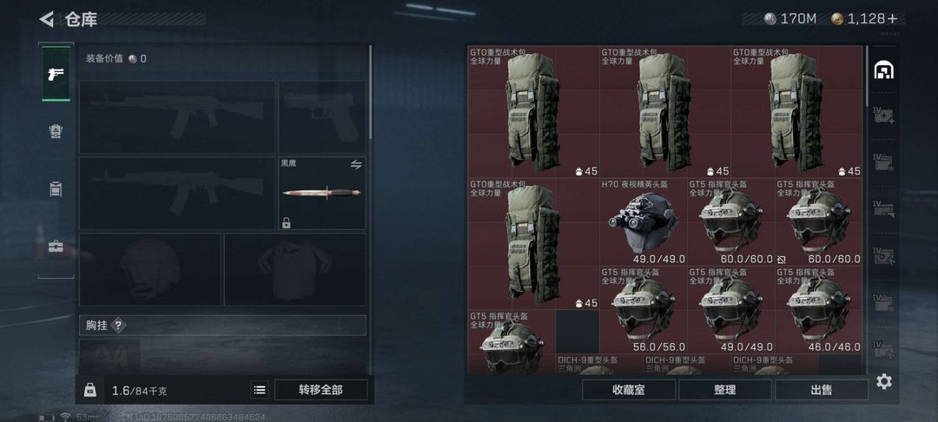Toggle the list view icon beside 转移全部

coord(260,391)
